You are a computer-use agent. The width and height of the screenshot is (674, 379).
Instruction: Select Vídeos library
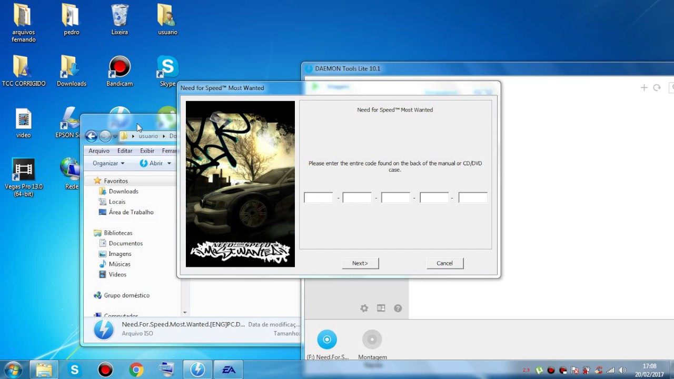pos(112,274)
